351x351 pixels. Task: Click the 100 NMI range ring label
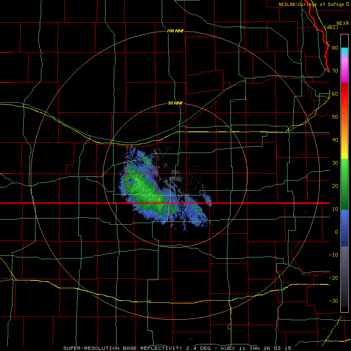click(x=175, y=31)
